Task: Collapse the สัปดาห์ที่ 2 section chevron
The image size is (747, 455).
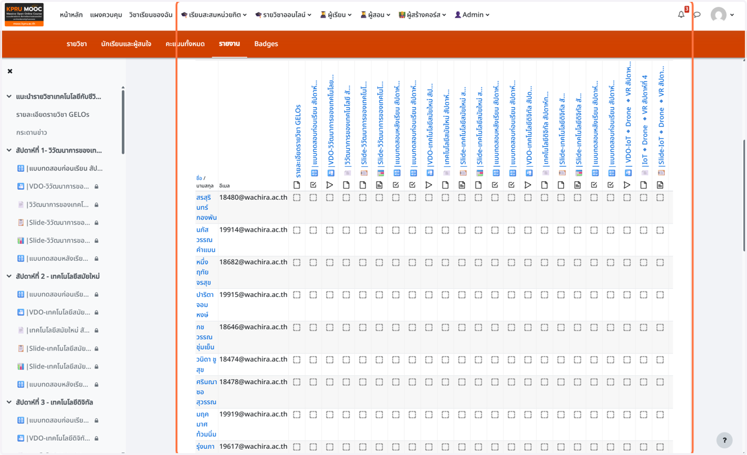Action: pyautogui.click(x=9, y=276)
